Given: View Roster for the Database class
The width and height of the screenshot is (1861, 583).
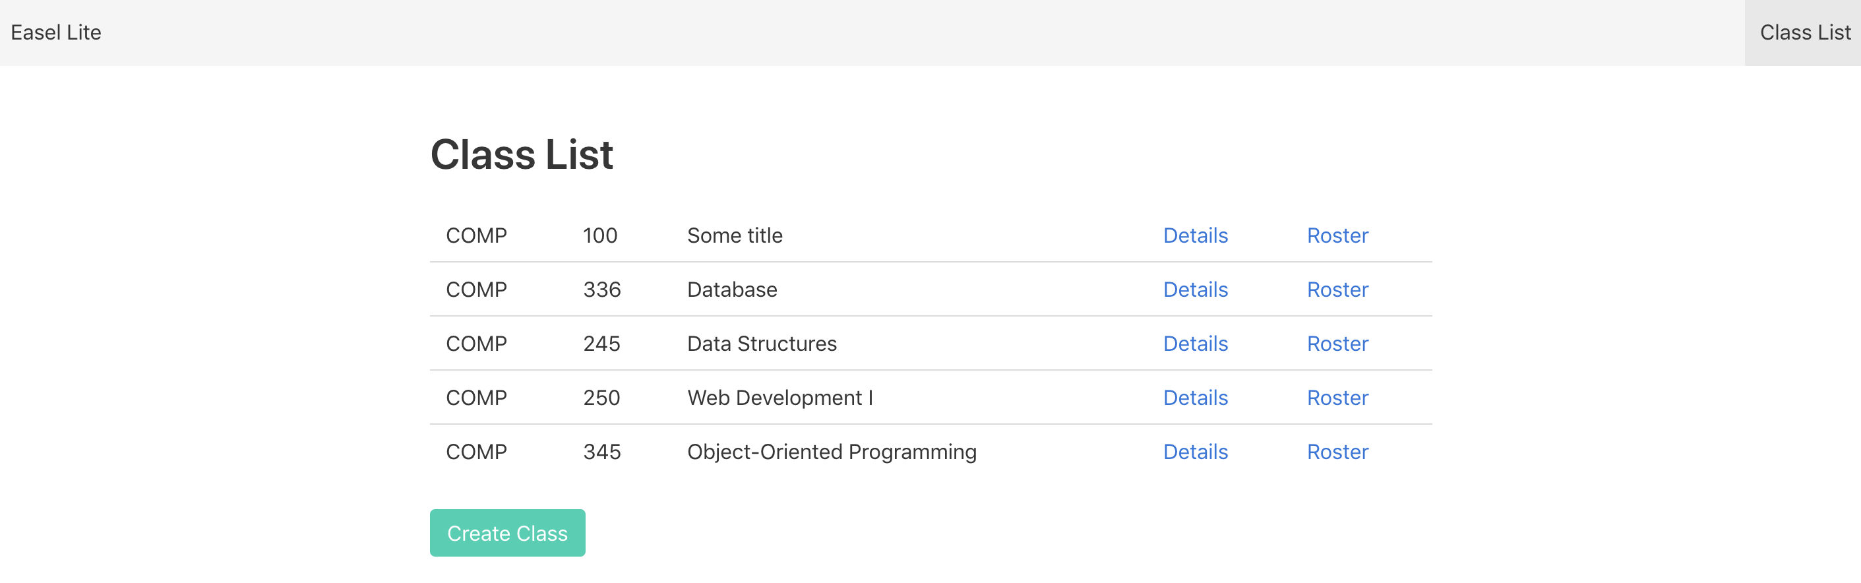Looking at the screenshot, I should pos(1337,290).
